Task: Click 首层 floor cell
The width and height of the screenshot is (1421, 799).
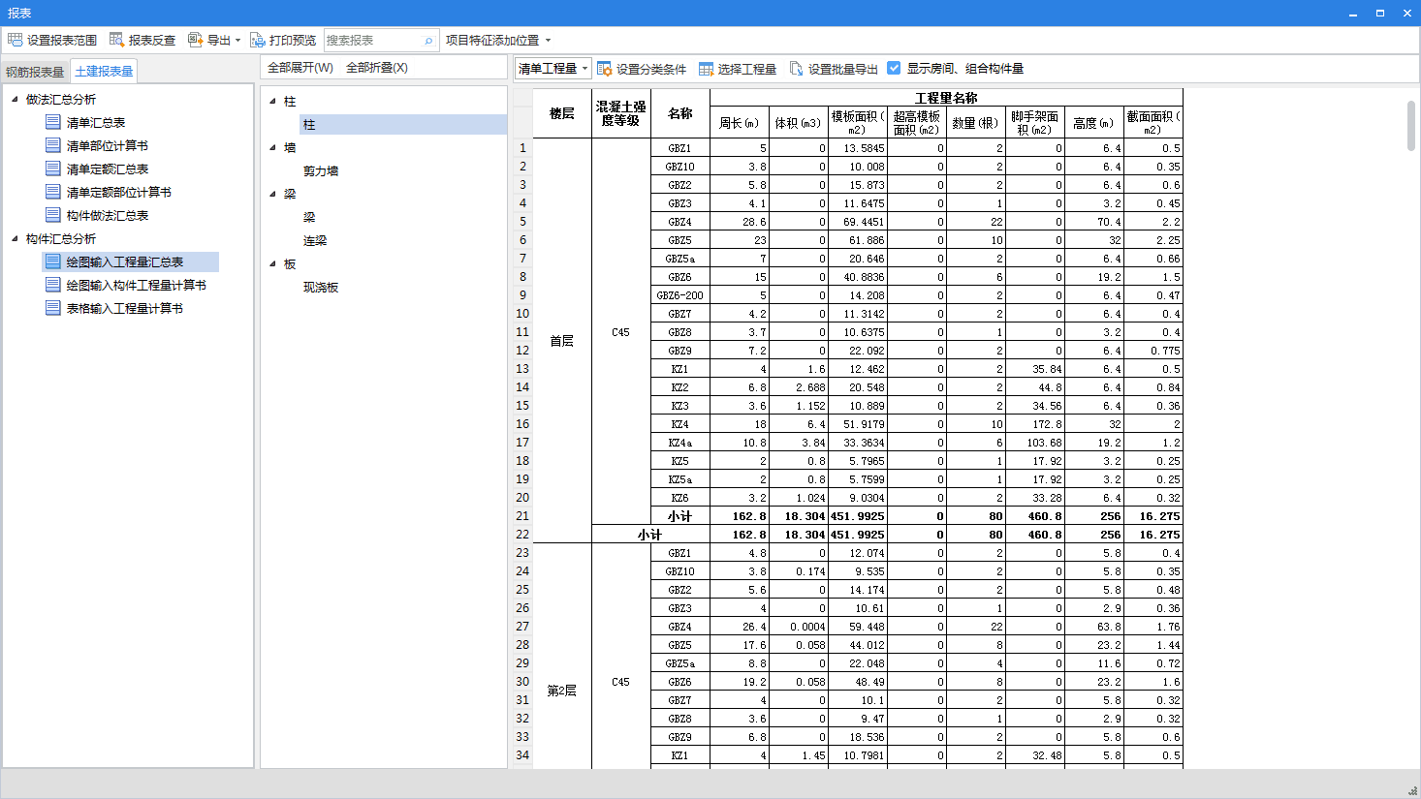Action: click(562, 341)
